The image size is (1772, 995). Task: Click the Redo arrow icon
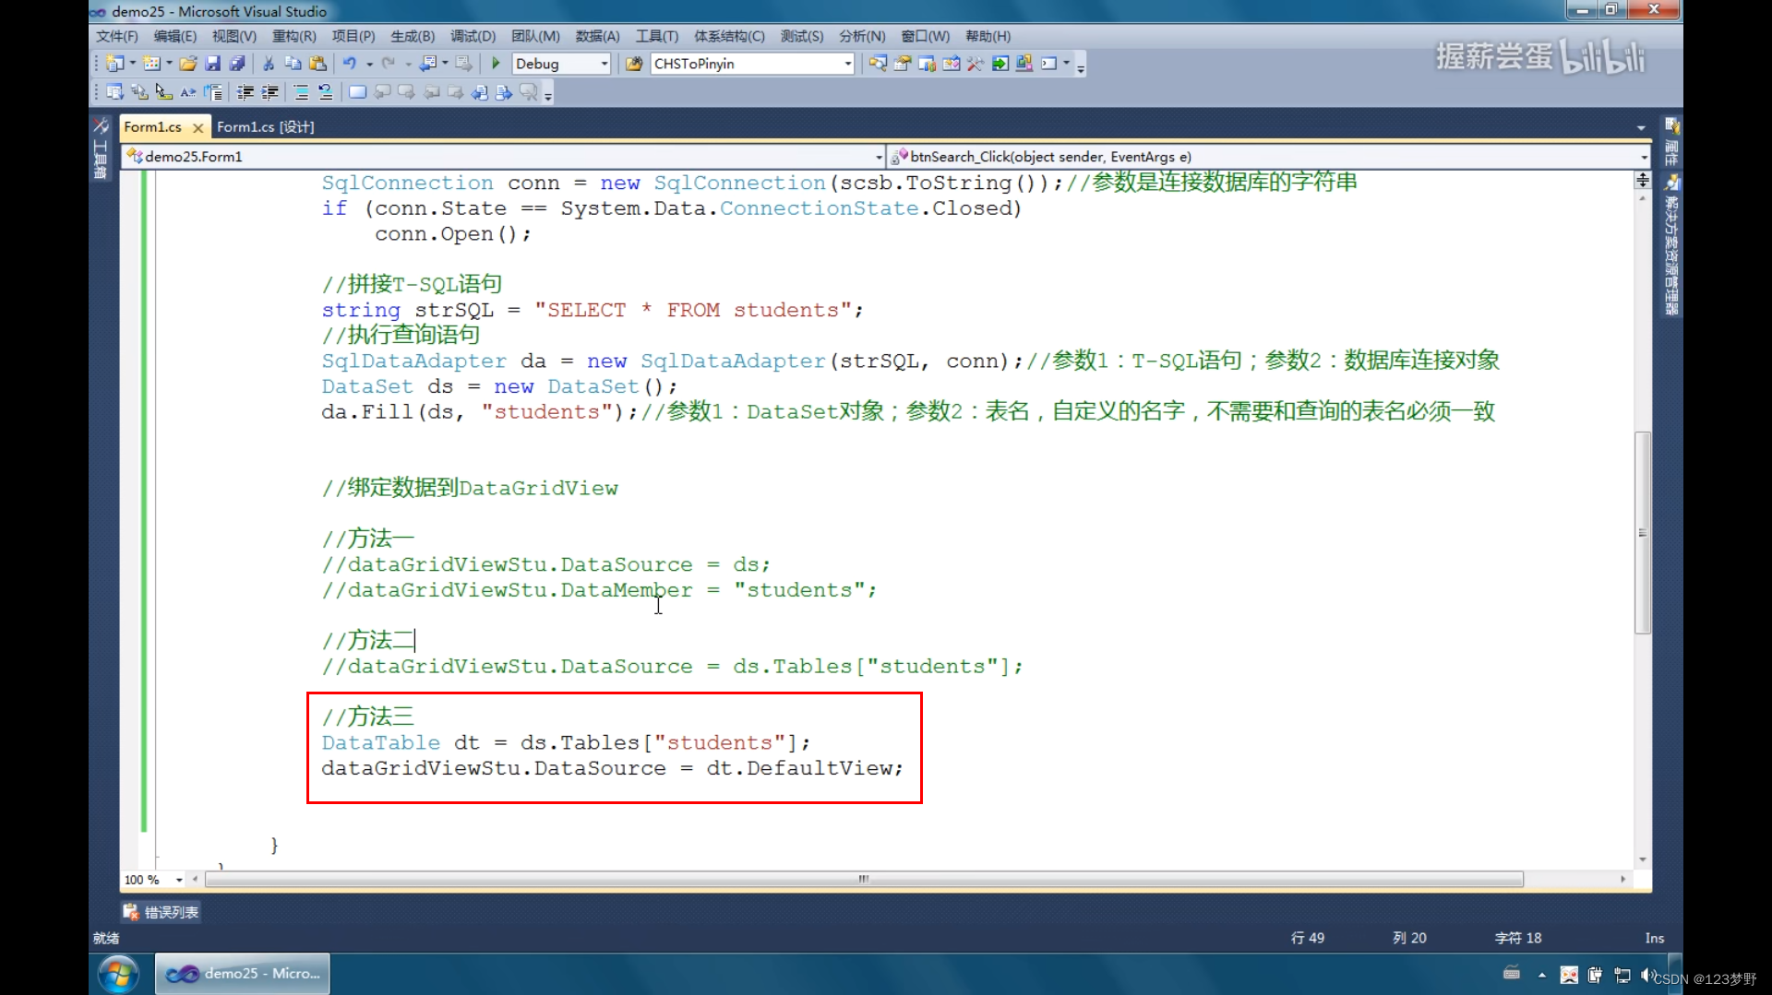(x=389, y=64)
